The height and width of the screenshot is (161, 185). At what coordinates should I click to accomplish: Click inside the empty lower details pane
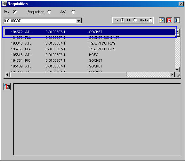tap(97, 119)
